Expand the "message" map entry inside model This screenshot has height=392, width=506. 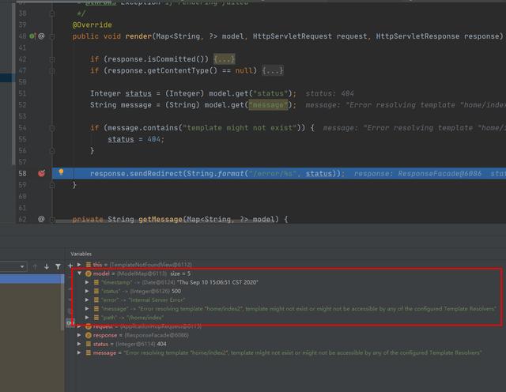click(x=87, y=309)
